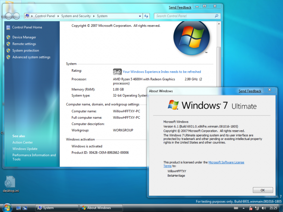The image size is (283, 212).
Task: Click Windows logo in About dialog
Action: [173, 105]
